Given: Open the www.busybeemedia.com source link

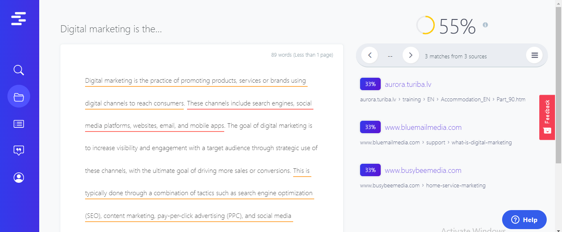Looking at the screenshot, I should (x=423, y=170).
